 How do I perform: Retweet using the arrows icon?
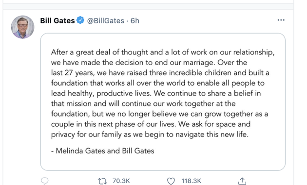[102, 181]
